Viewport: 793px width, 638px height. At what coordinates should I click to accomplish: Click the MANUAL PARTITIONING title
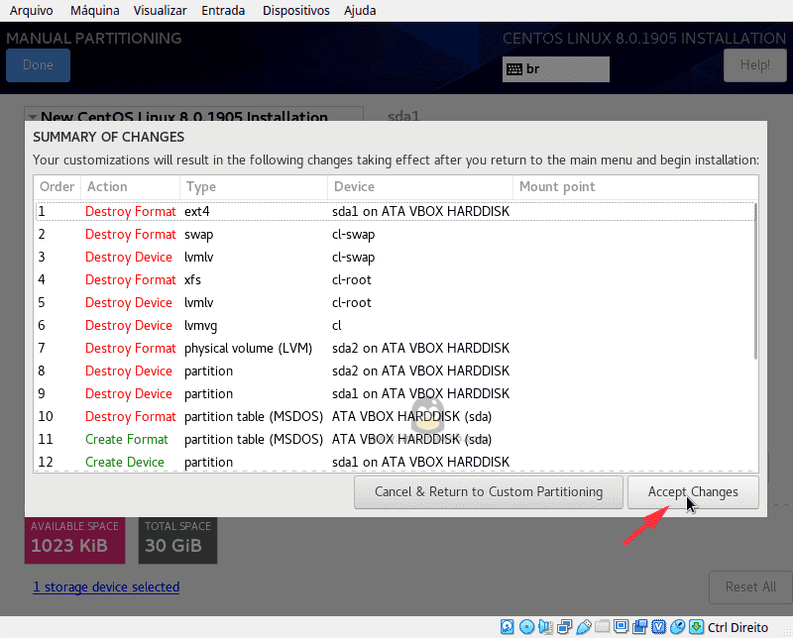click(94, 39)
